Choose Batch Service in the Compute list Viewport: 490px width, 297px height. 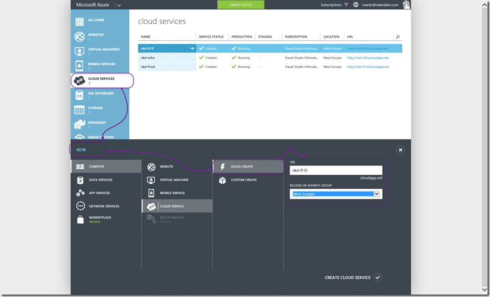click(x=177, y=219)
